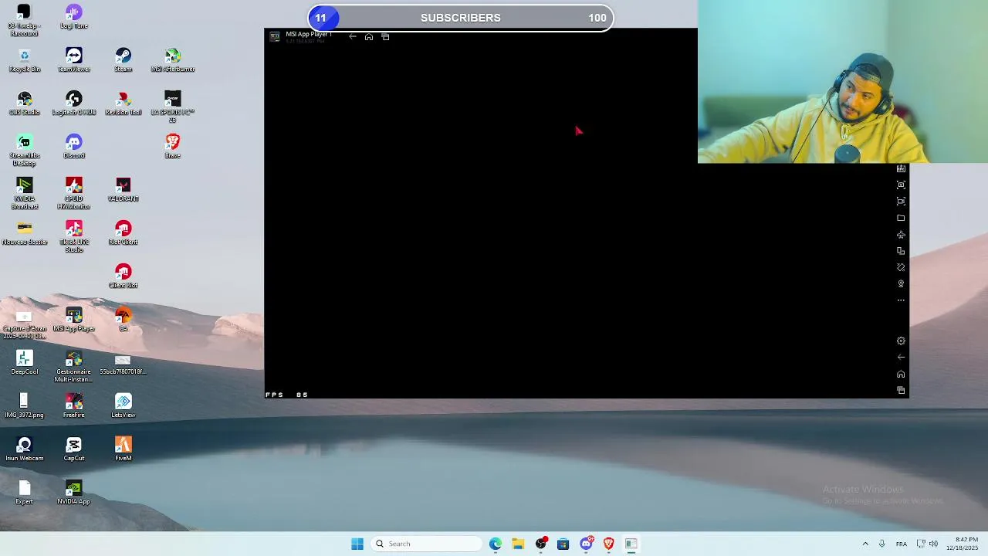Select the TeamViewer desktop icon

tap(74, 60)
